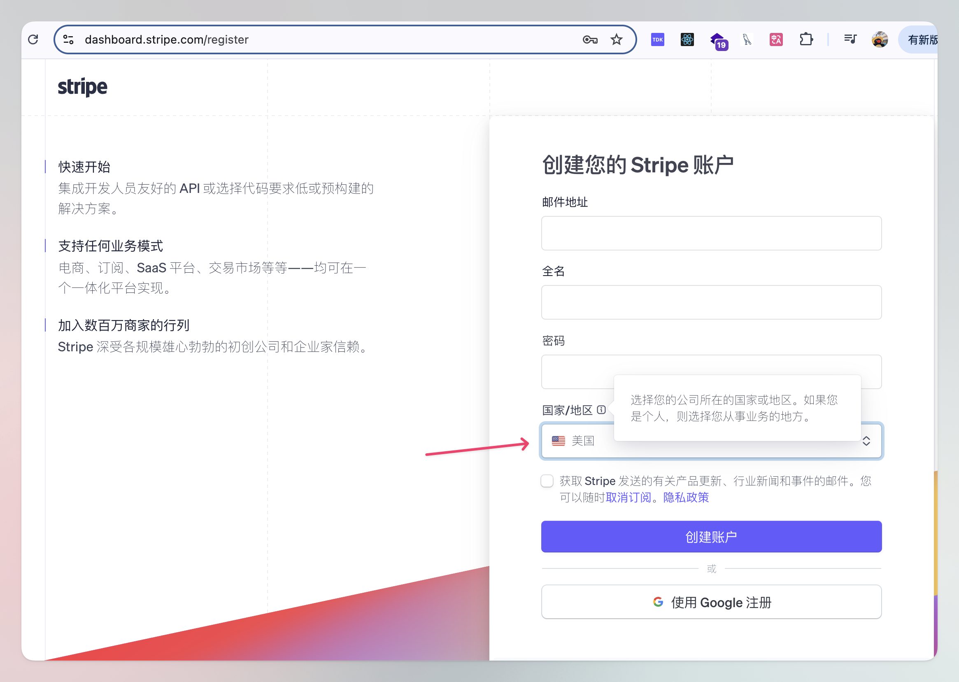Focus the 密码 input field
The height and width of the screenshot is (682, 959).
[711, 372]
